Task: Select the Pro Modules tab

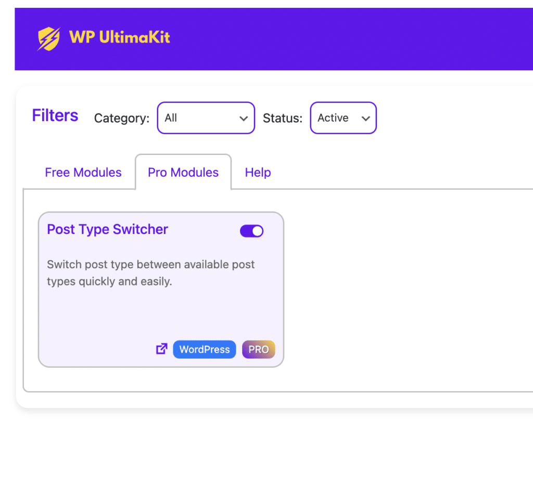Action: pyautogui.click(x=183, y=172)
